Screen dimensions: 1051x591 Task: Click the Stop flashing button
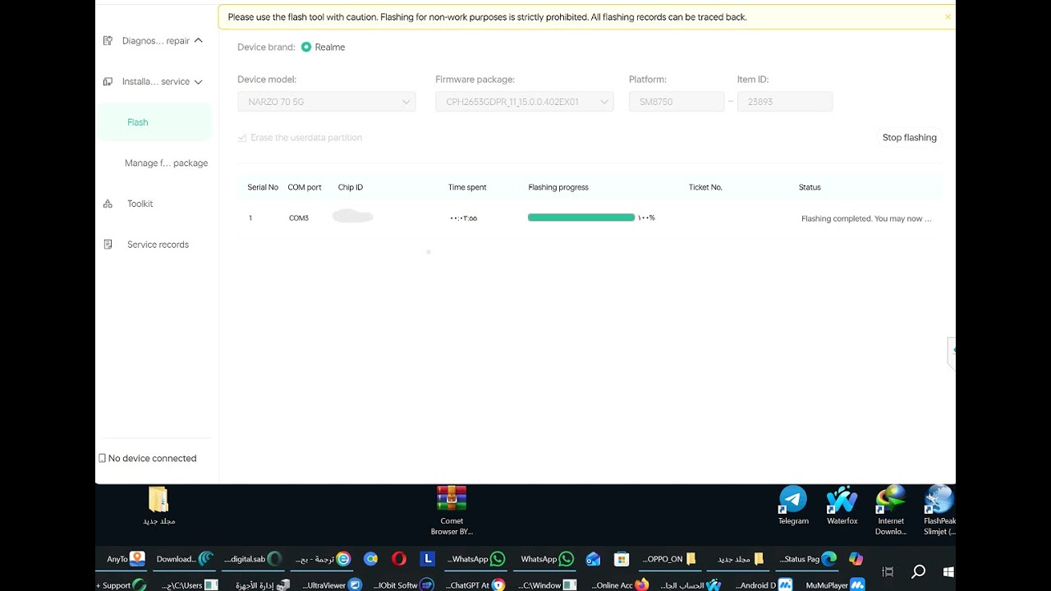click(910, 138)
